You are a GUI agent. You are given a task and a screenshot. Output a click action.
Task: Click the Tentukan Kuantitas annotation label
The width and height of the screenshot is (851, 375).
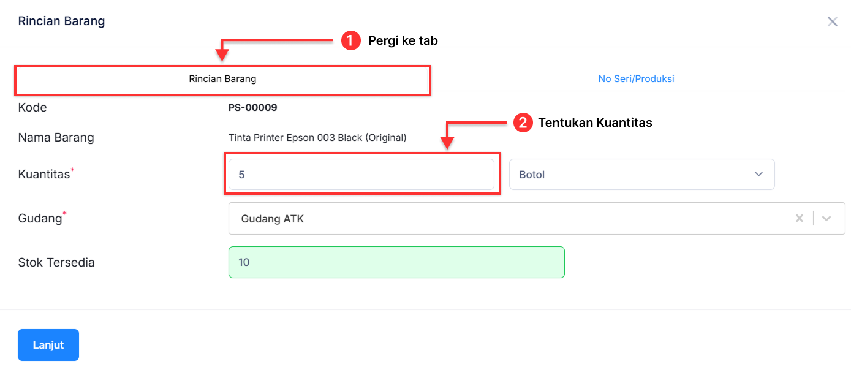(595, 123)
